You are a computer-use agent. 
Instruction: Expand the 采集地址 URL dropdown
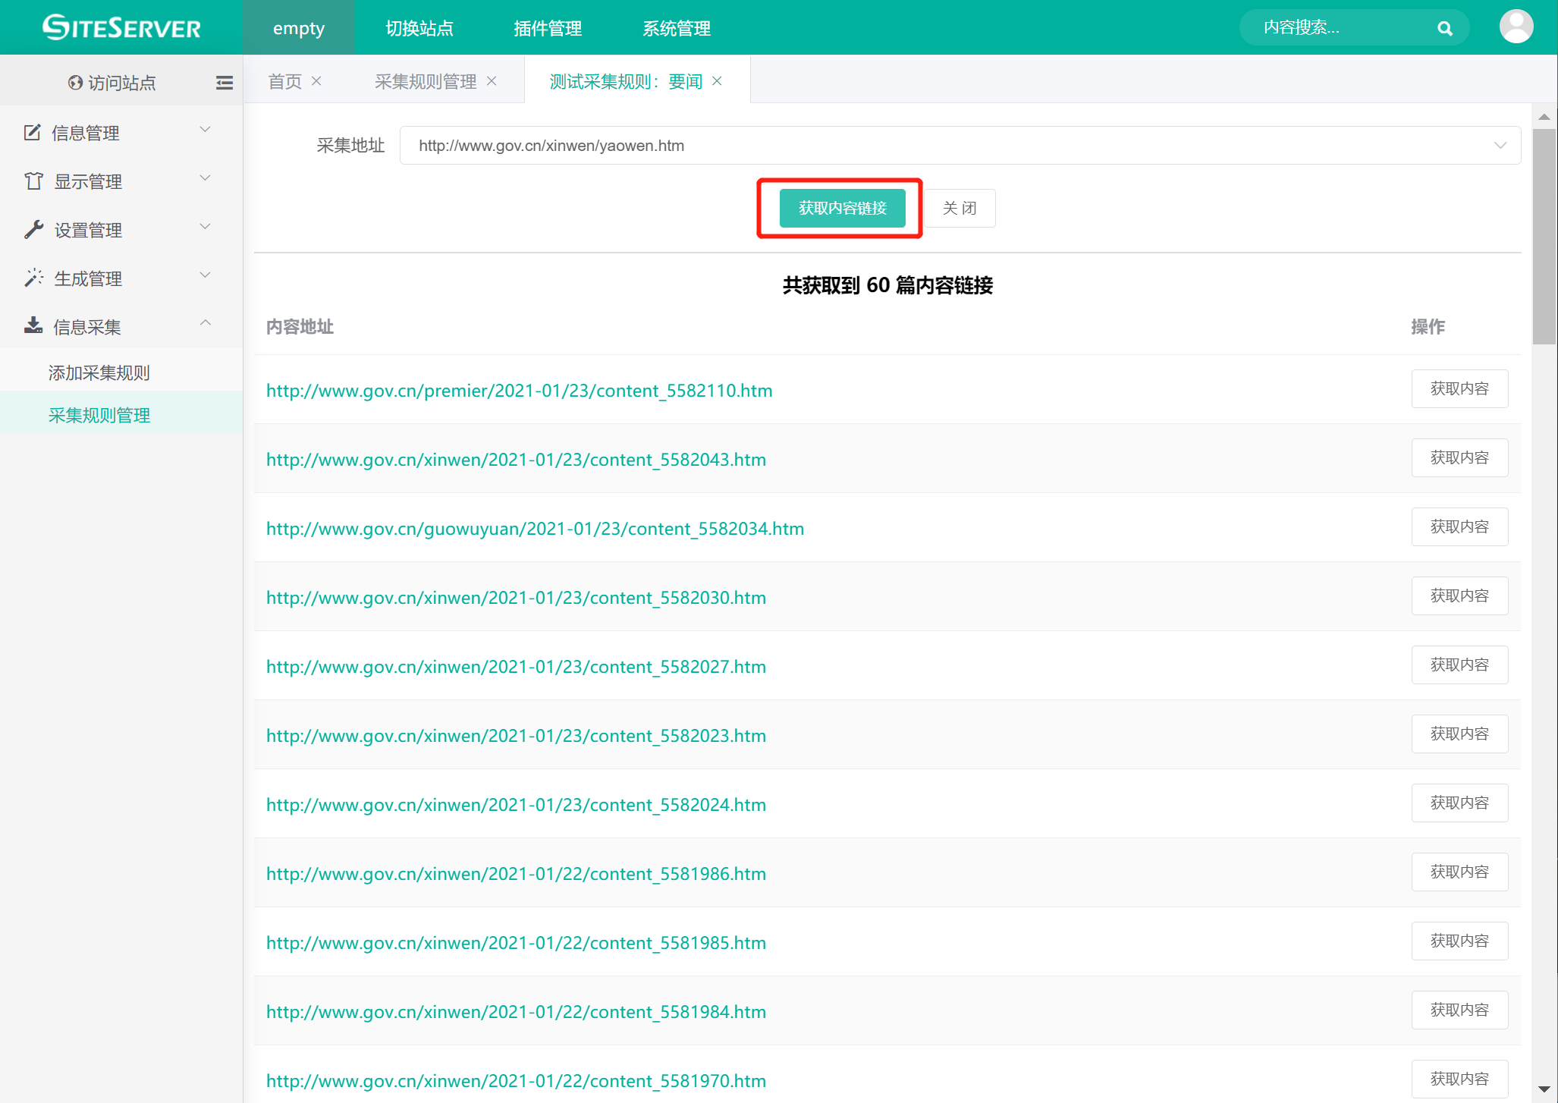point(1500,145)
